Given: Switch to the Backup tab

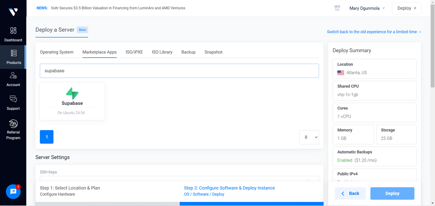Looking at the screenshot, I should click(x=188, y=52).
